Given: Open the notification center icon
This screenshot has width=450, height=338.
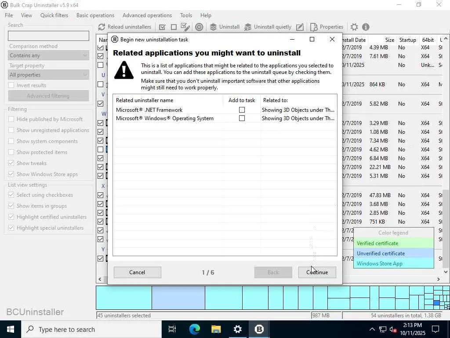Looking at the screenshot, I should (435, 329).
